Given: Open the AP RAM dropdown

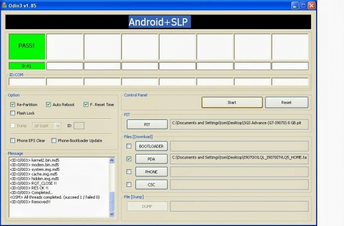Looking at the screenshot, I should coord(57,126).
